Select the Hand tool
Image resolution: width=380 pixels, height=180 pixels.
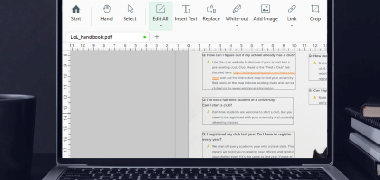coord(106,13)
